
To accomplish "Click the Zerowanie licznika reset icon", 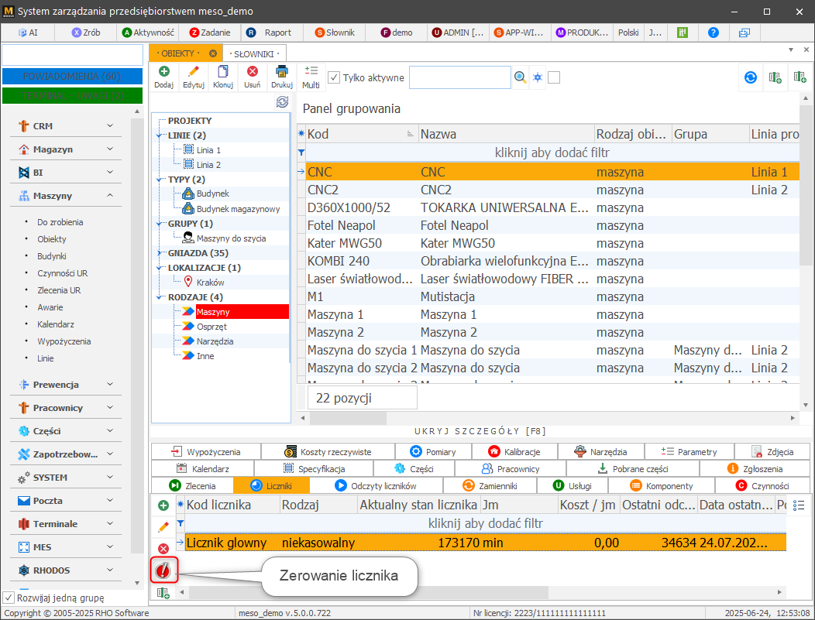I will (163, 570).
